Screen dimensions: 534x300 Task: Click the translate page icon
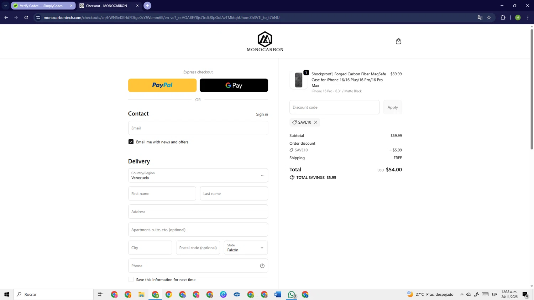pos(480,17)
